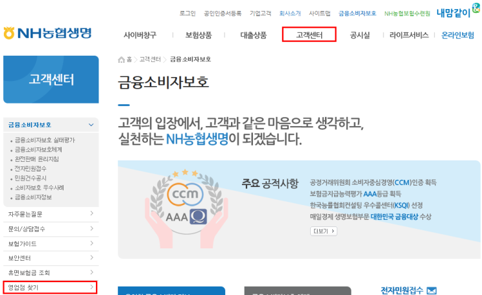Click the 주요 공적사항 heading
The height and width of the screenshot is (295, 482).
(x=270, y=183)
